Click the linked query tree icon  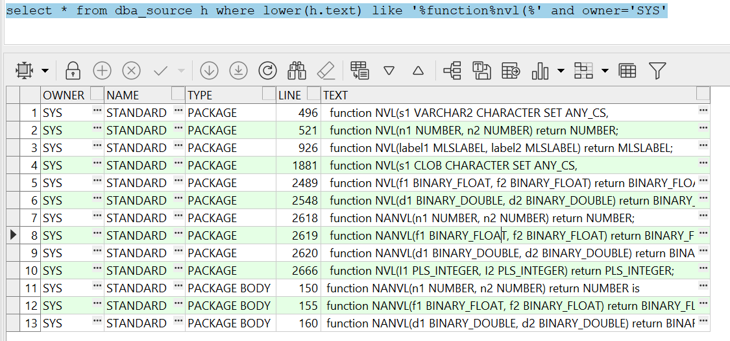tap(452, 71)
